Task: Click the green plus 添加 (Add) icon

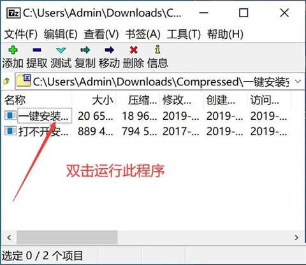Action: pos(13,50)
